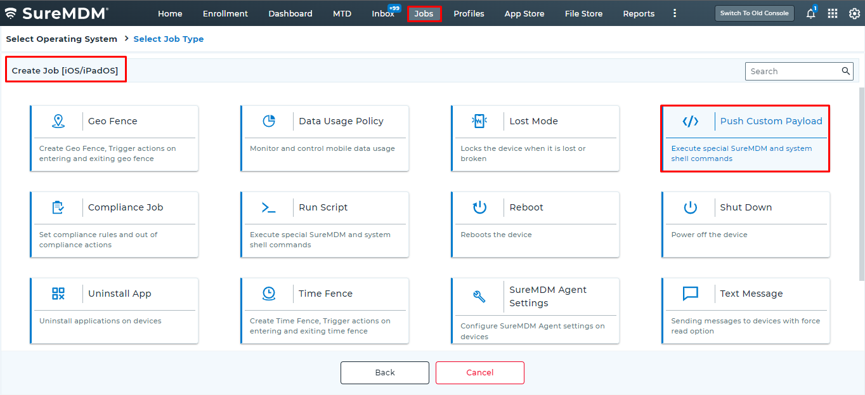
Task: Open the Reports section from the navbar
Action: (x=639, y=13)
